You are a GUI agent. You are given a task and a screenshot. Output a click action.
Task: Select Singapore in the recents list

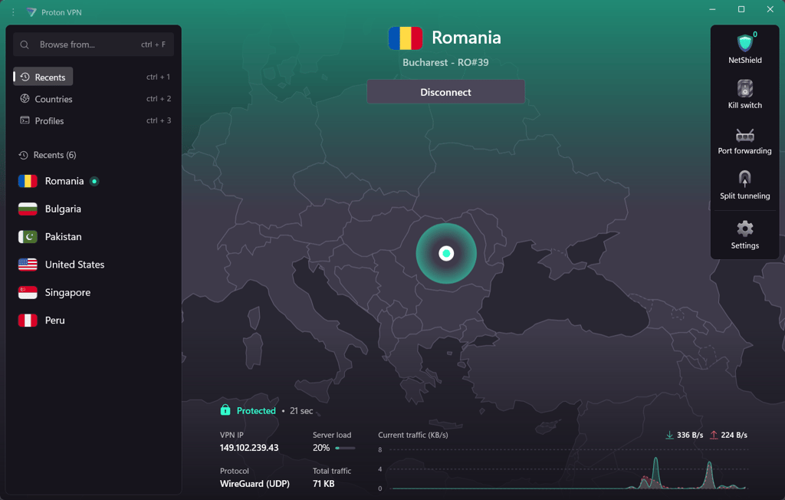point(93,292)
